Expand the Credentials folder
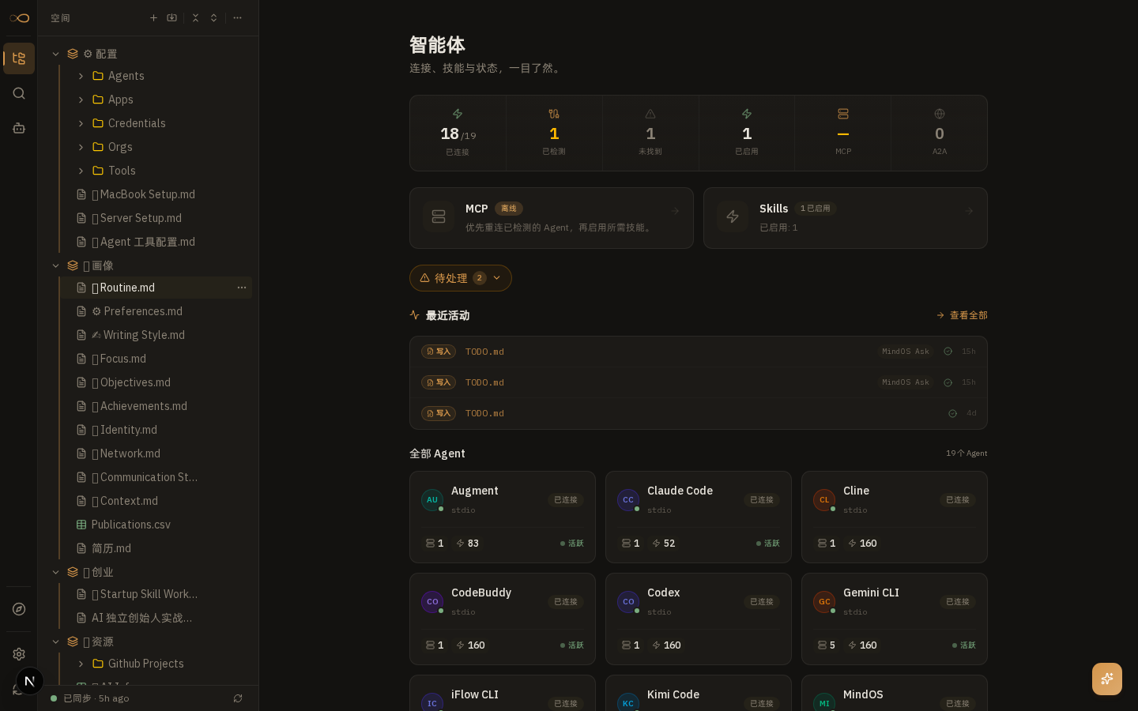 81,123
